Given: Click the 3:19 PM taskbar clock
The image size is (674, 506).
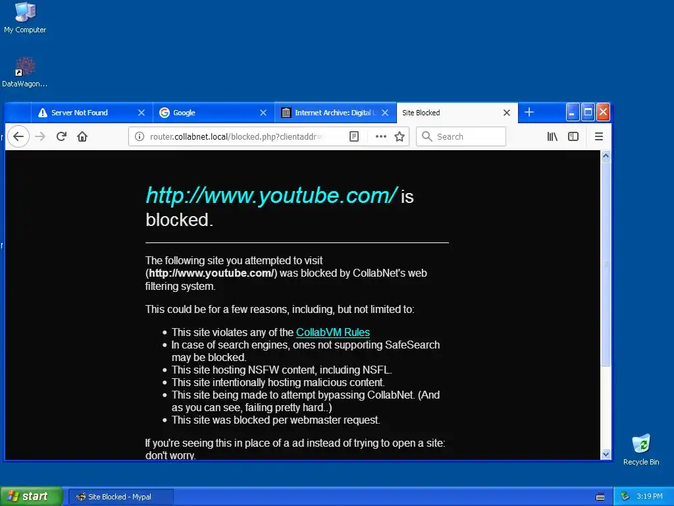Looking at the screenshot, I should tap(650, 497).
